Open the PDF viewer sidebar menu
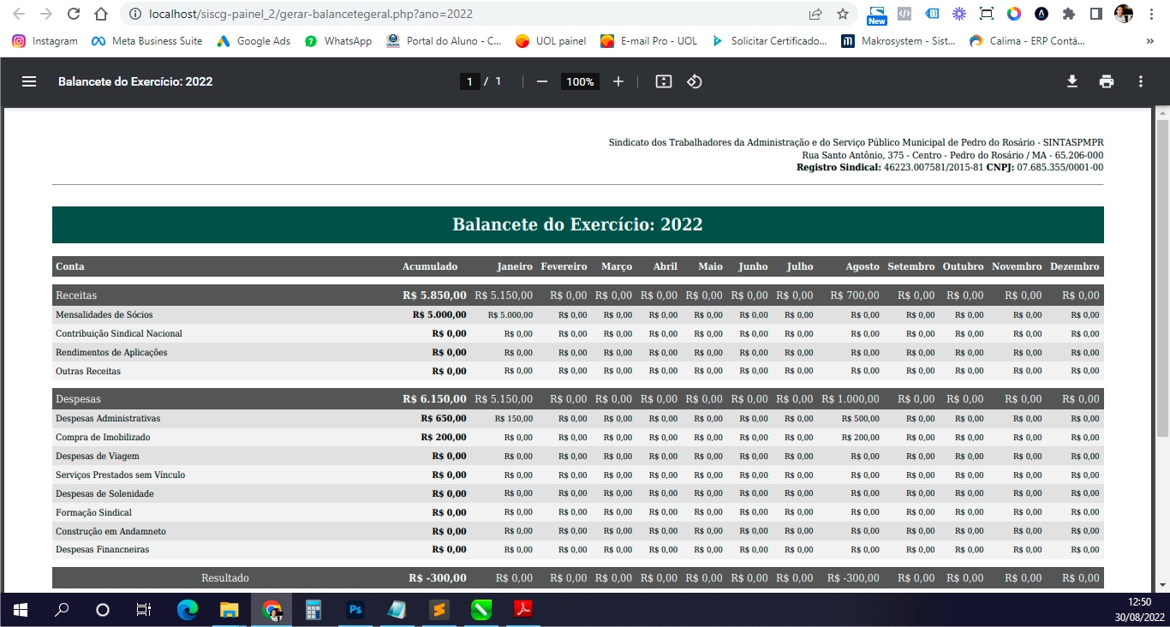The width and height of the screenshot is (1170, 627). pos(29,81)
